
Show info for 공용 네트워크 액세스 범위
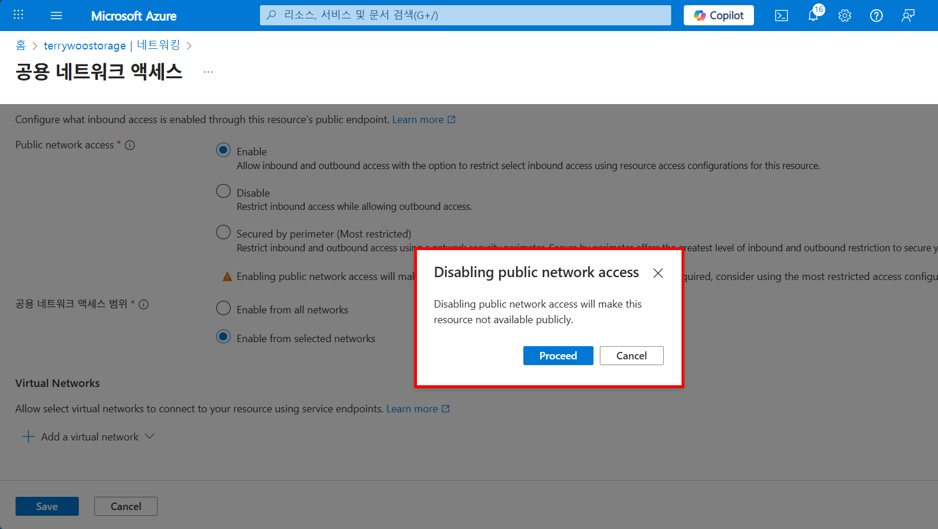(x=144, y=304)
